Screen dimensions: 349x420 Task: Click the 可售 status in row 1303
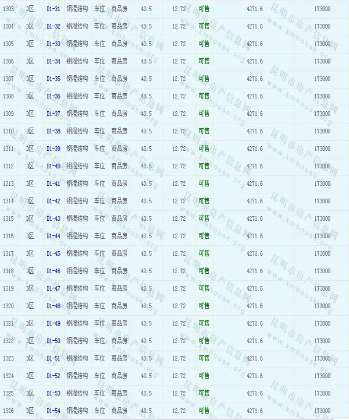click(204, 9)
